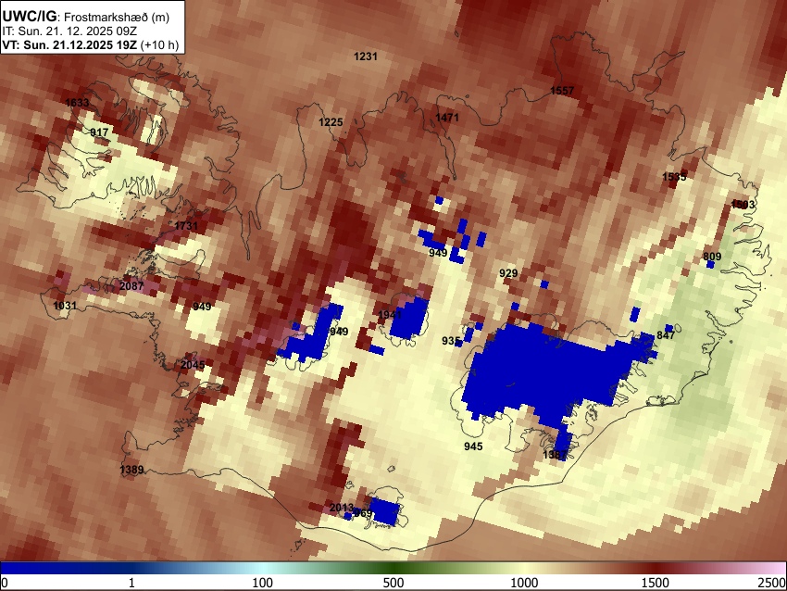This screenshot has height=591, width=787.
Task: Click the 2013 value near Mýrdalsjökull
Action: coord(342,508)
